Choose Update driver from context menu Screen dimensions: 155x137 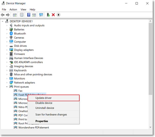pyautogui.click(x=54, y=98)
